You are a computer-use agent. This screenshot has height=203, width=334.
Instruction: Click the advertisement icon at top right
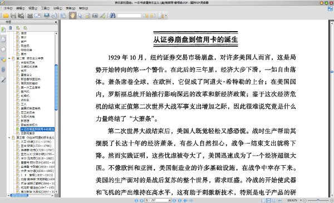click(x=330, y=8)
